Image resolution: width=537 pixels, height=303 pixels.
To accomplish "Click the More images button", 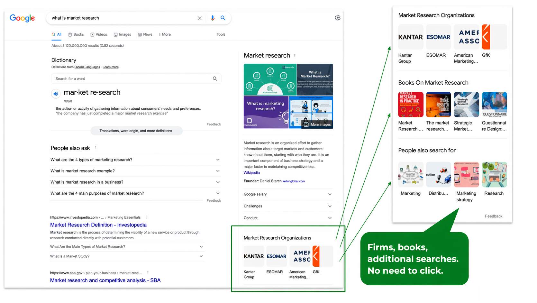I will pos(317,124).
